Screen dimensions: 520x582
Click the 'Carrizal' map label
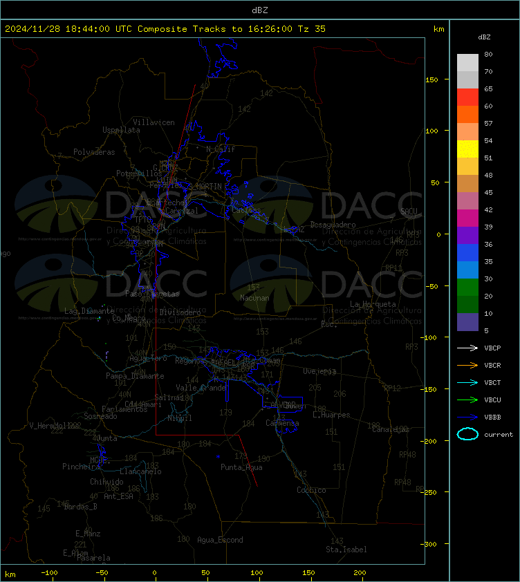coord(182,211)
